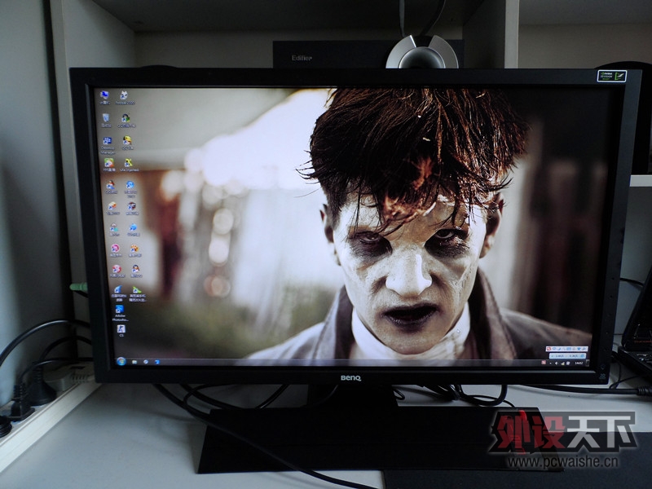
Task: Select the yellow helmet icon shortcut
Action: (127, 142)
